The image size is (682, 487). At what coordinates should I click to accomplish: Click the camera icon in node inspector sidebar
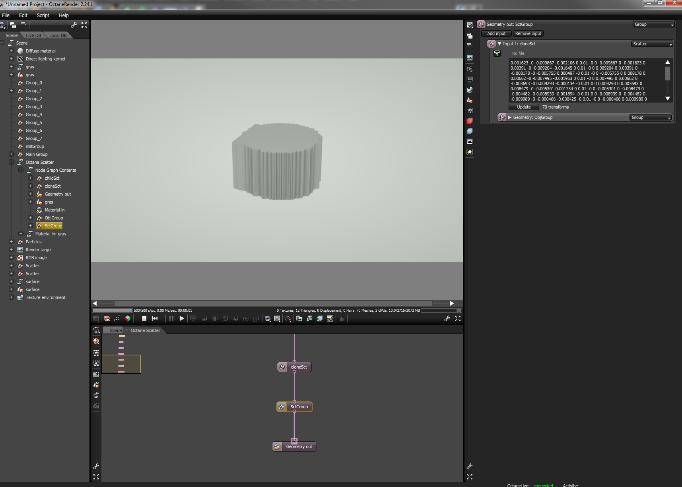point(470,69)
